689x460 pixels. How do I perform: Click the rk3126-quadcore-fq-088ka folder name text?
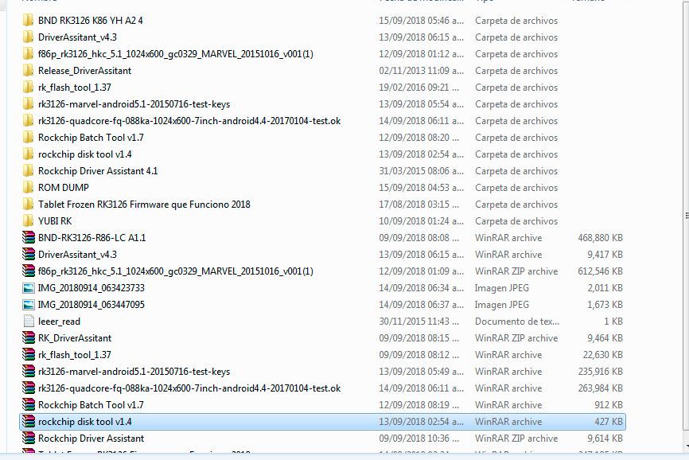[x=189, y=121]
